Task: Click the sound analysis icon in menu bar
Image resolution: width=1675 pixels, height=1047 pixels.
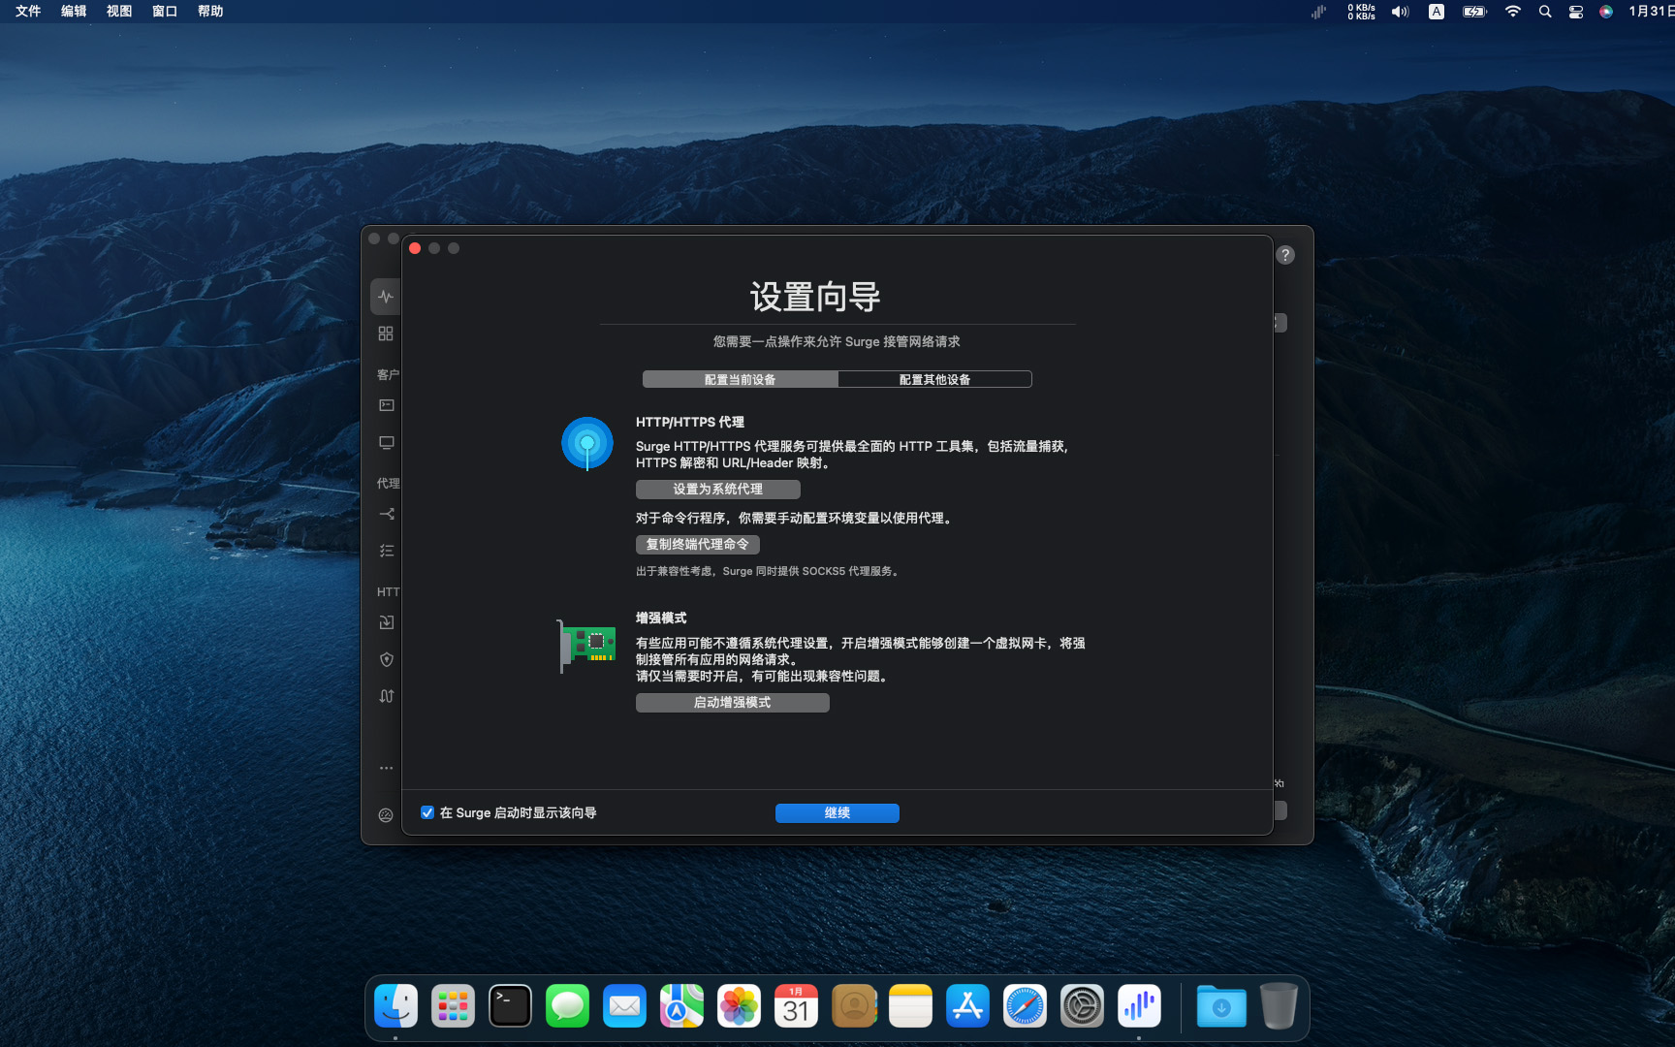Action: click(x=1318, y=12)
